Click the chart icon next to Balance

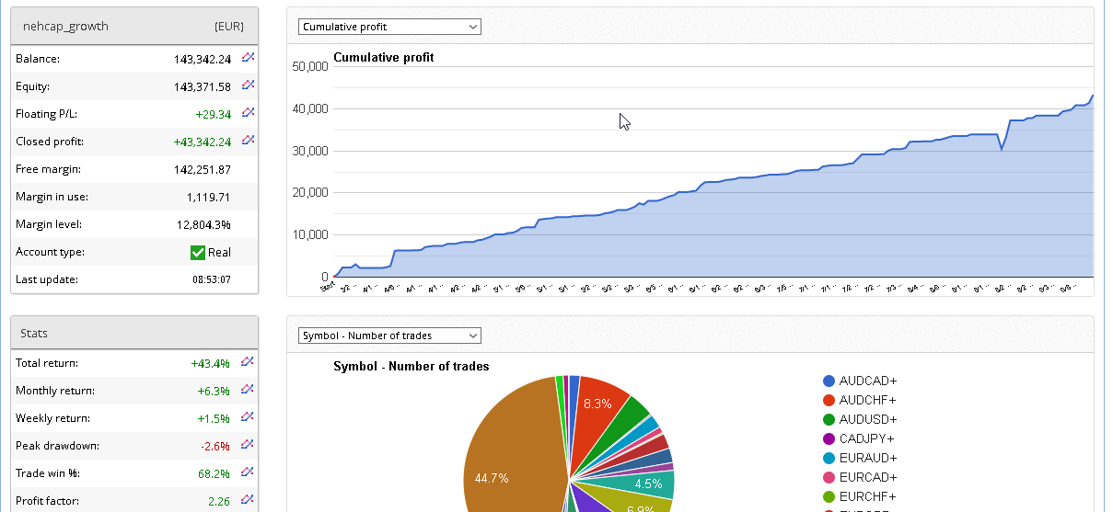(248, 58)
